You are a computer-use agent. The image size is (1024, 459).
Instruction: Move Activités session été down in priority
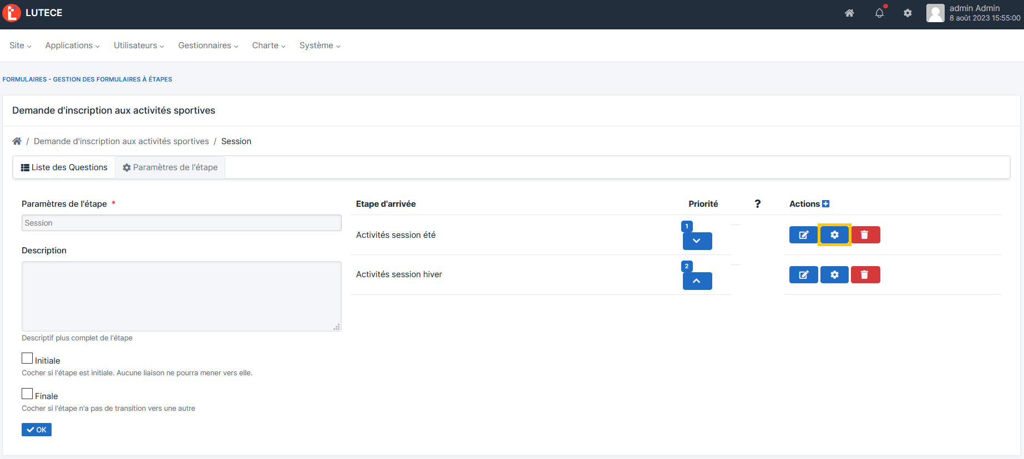697,241
